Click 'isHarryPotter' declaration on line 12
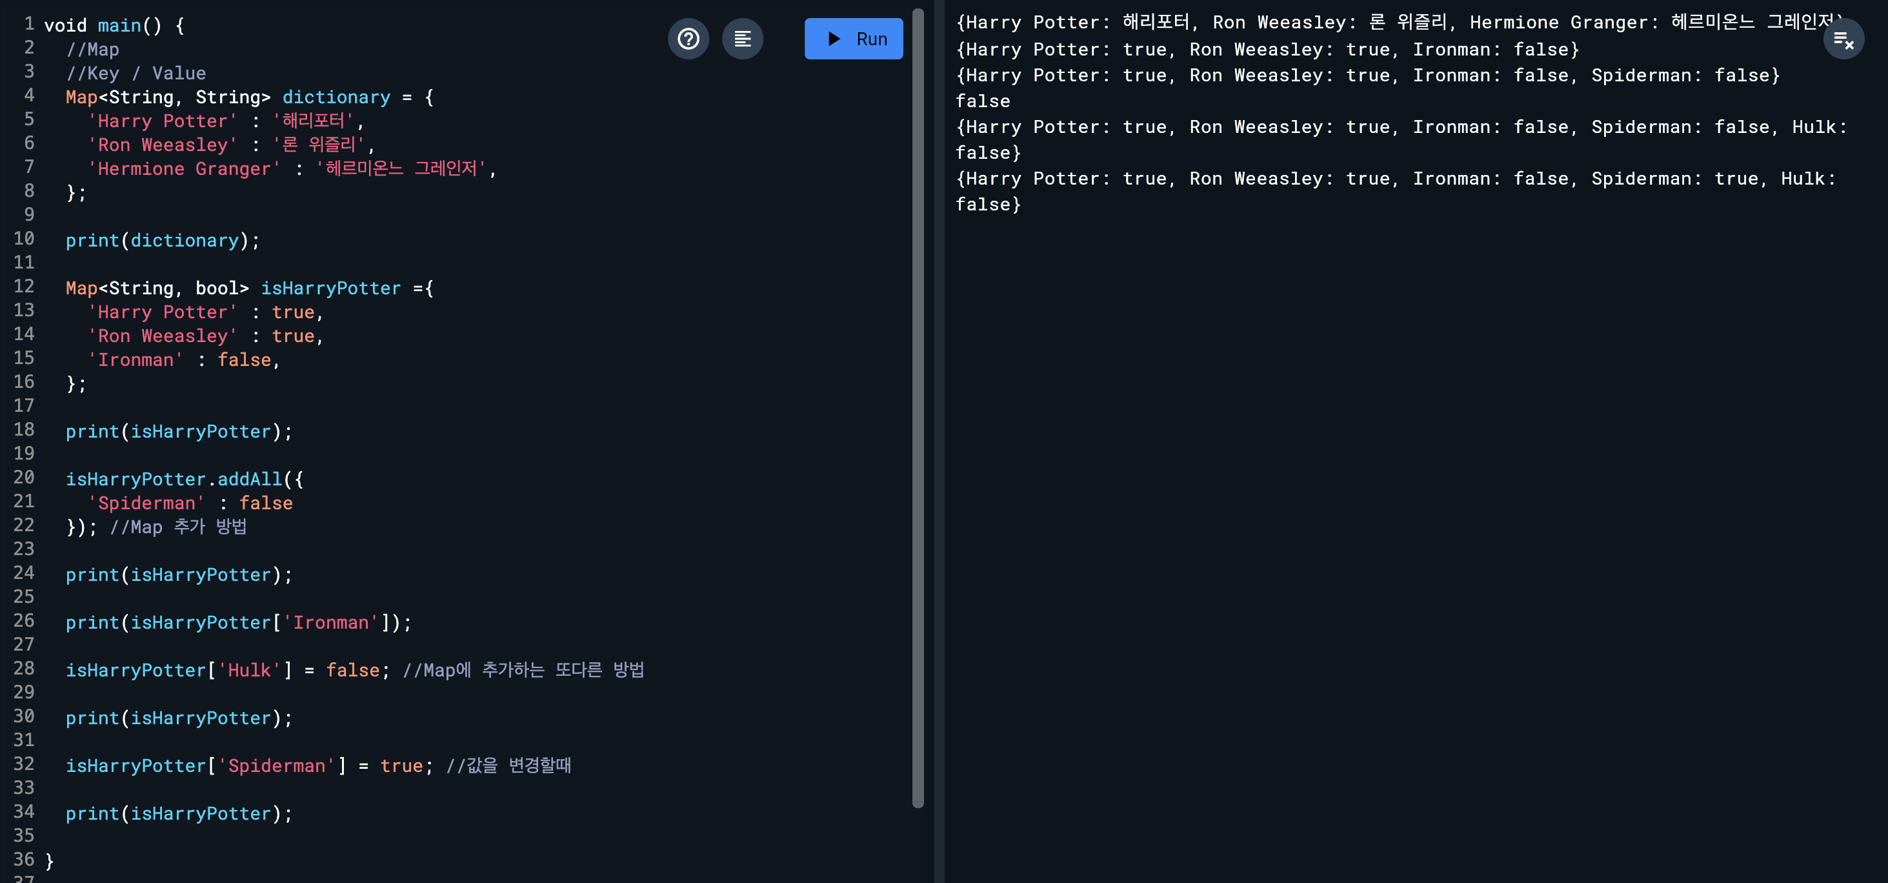Viewport: 1888px width, 883px height. point(330,289)
